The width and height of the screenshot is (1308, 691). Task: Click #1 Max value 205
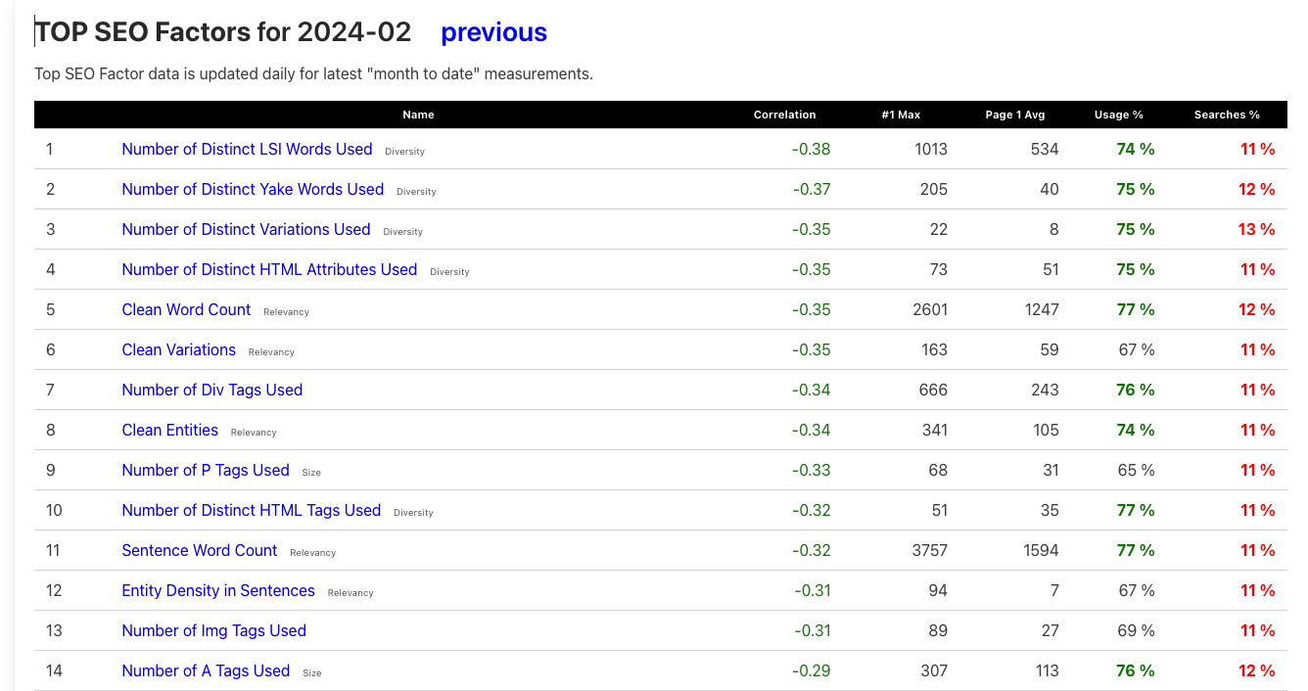tap(934, 189)
